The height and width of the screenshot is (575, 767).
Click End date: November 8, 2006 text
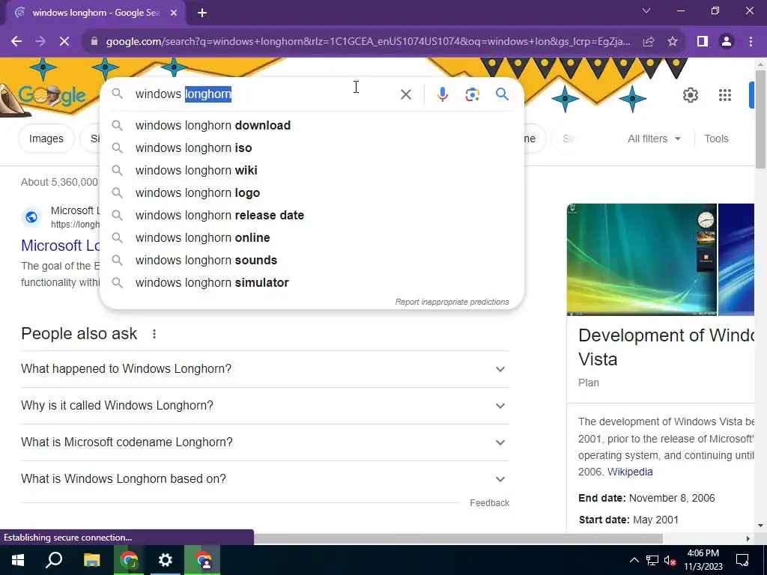(646, 498)
